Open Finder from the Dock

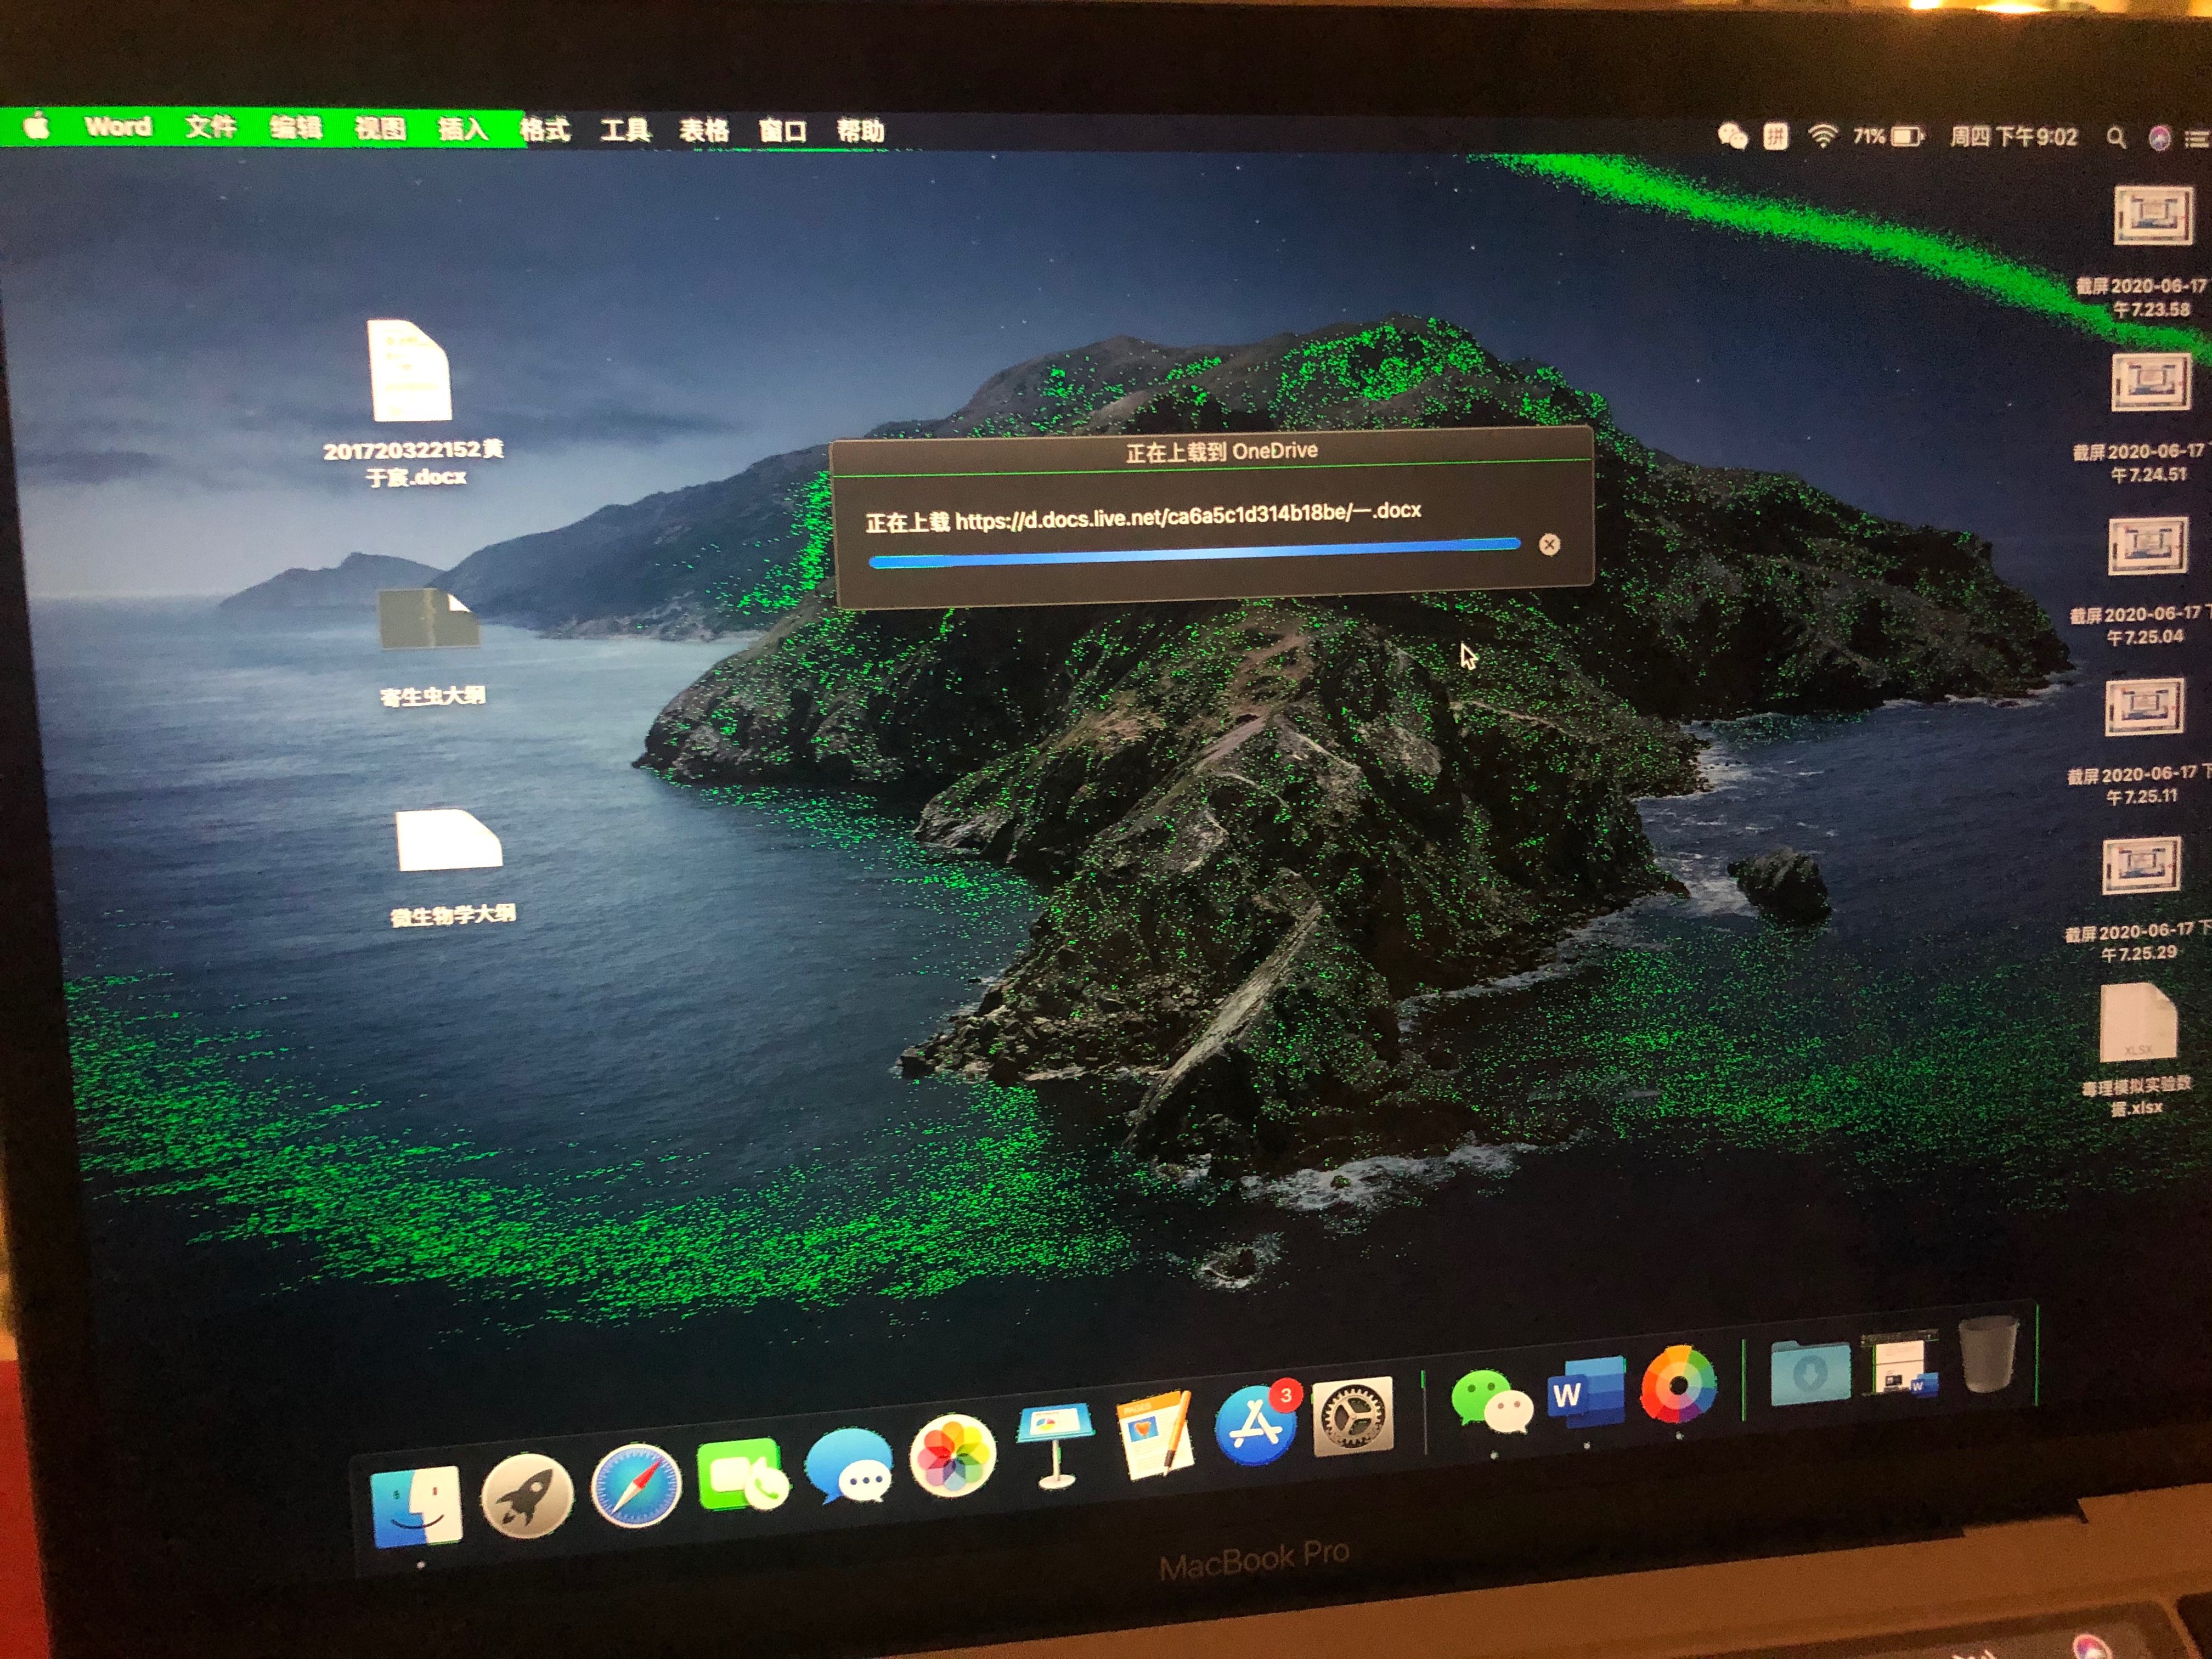click(x=417, y=1506)
